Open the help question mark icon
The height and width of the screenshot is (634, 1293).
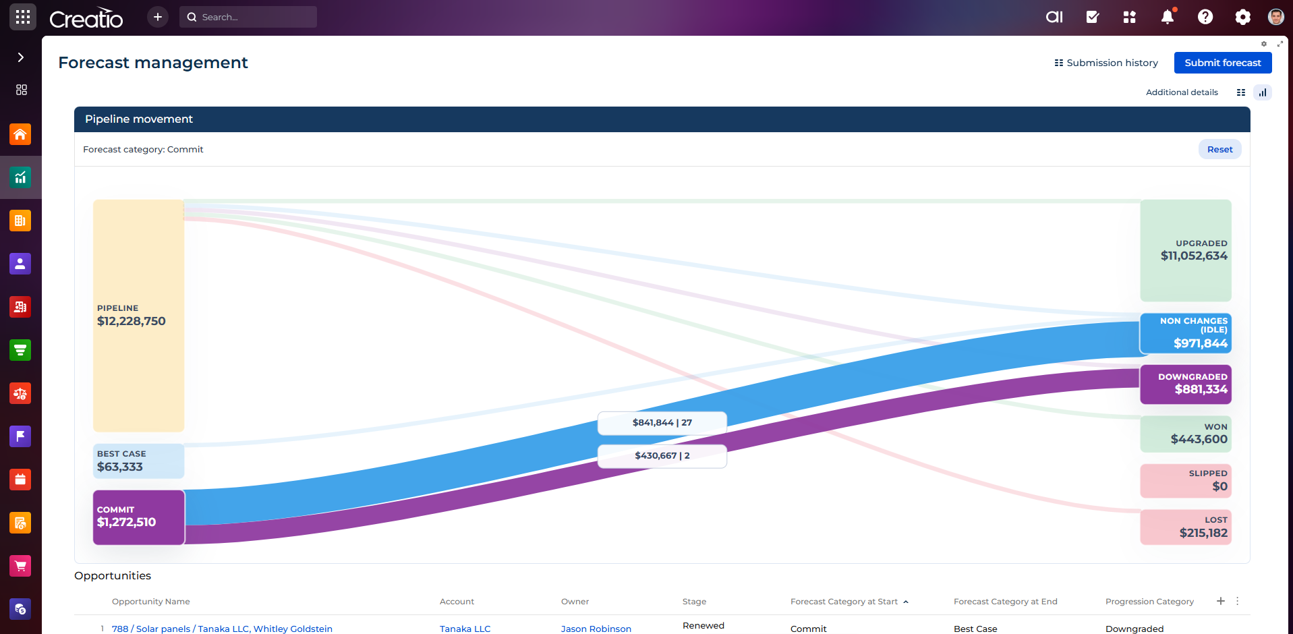(x=1205, y=17)
